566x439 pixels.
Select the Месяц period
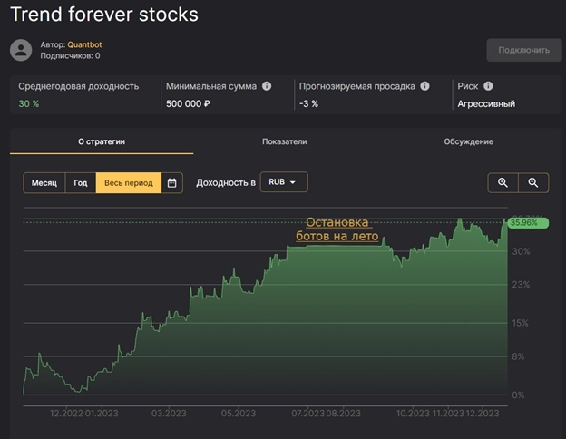point(44,183)
